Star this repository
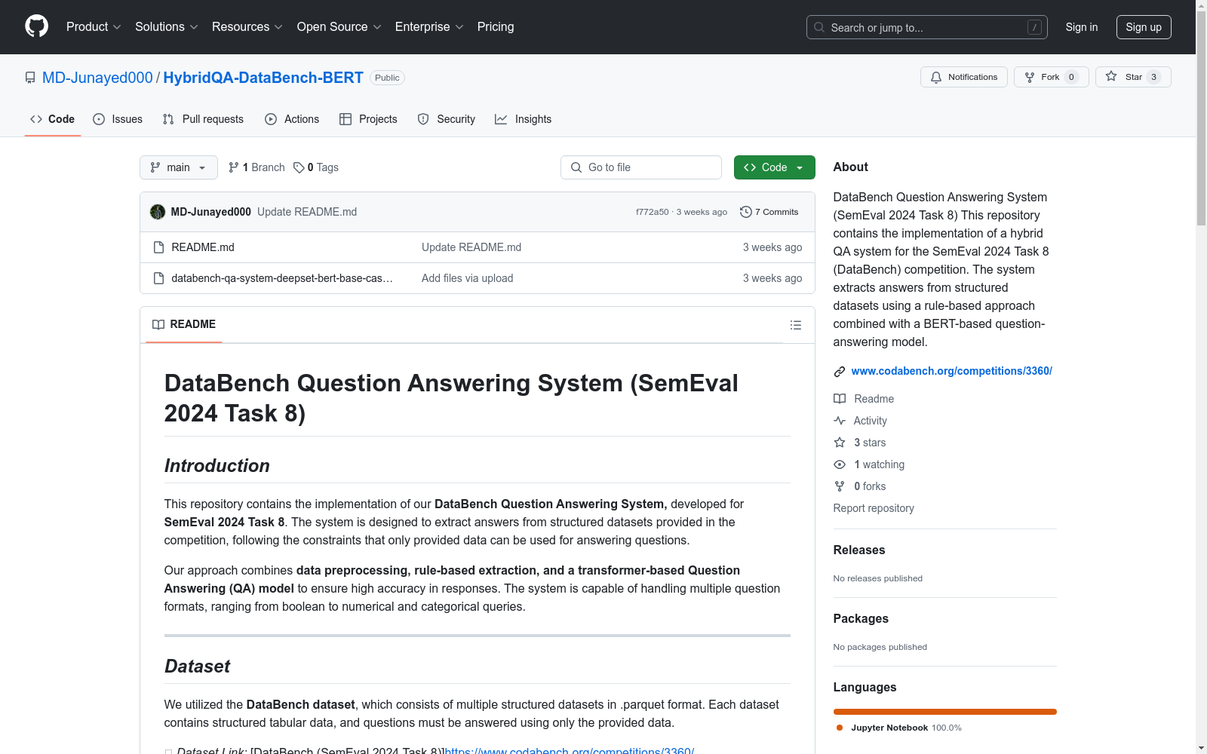 click(1133, 77)
